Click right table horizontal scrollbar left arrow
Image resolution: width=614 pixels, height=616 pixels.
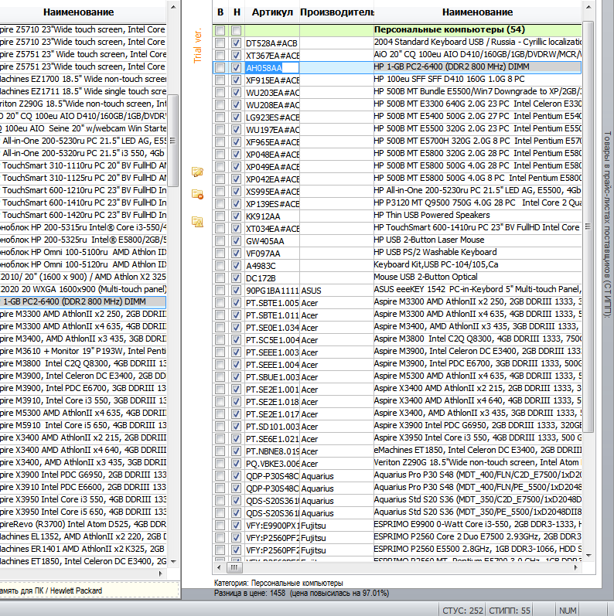pyautogui.click(x=219, y=567)
